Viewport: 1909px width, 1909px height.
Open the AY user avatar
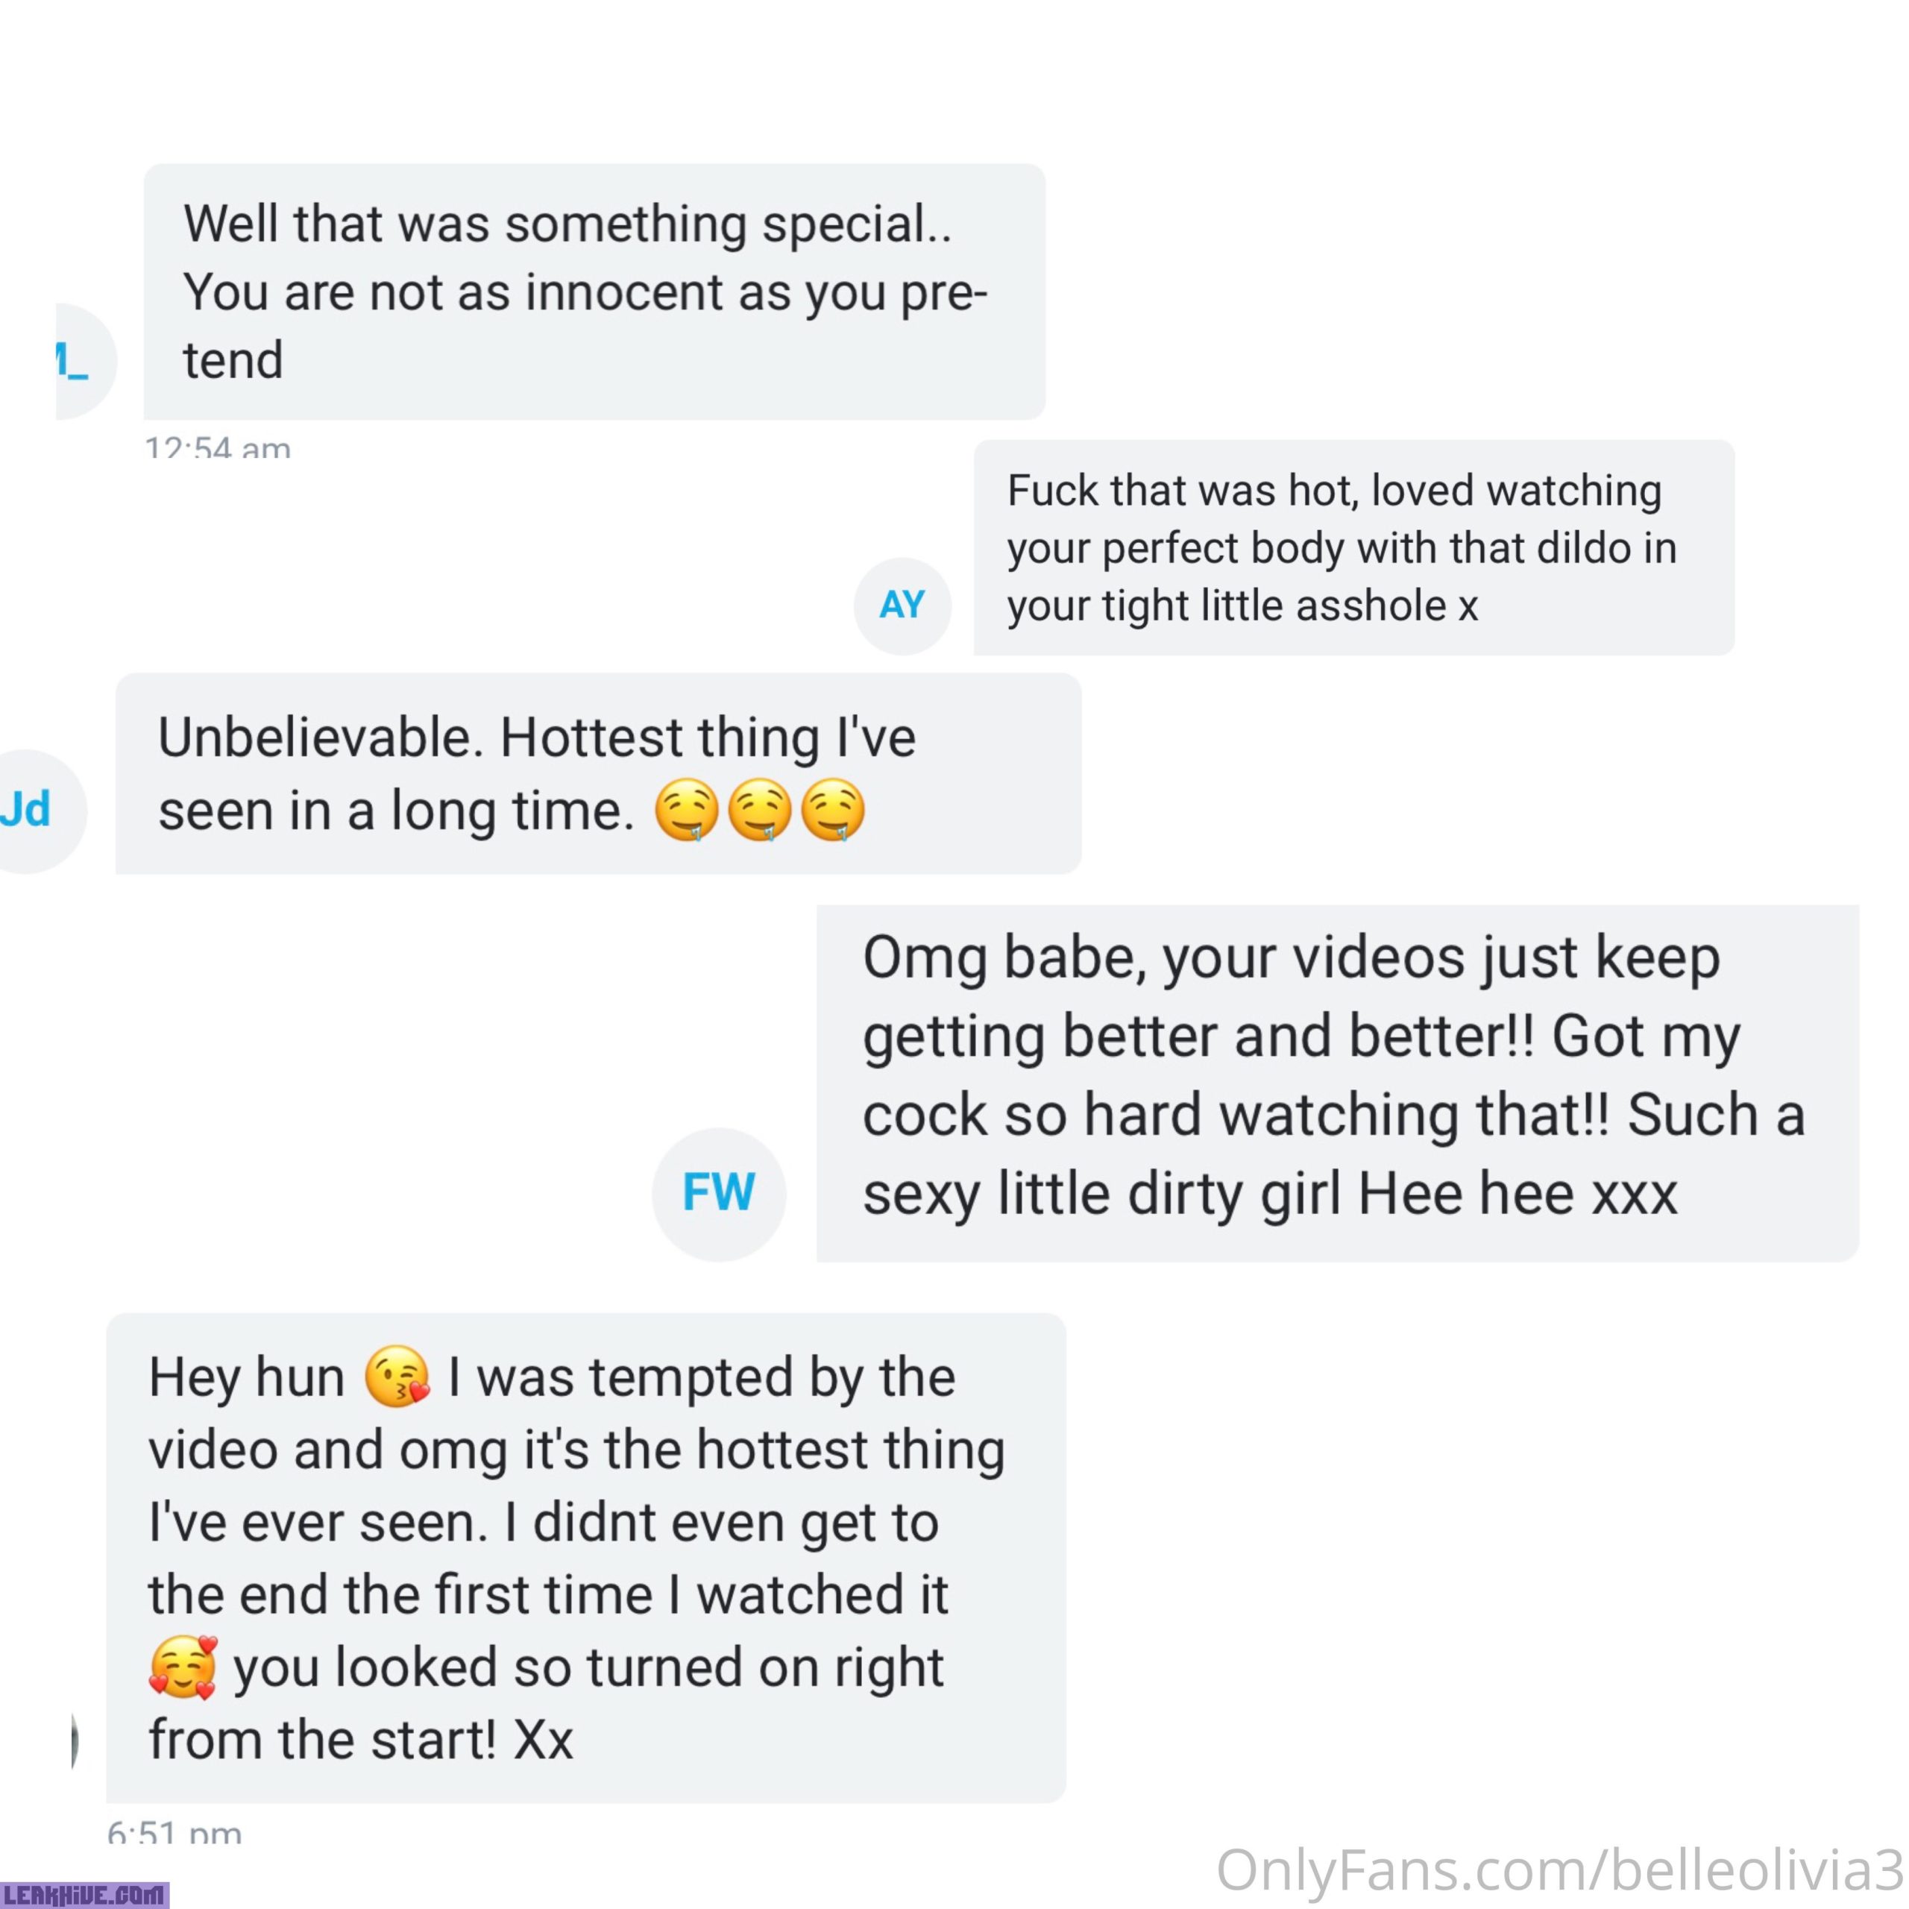902,605
